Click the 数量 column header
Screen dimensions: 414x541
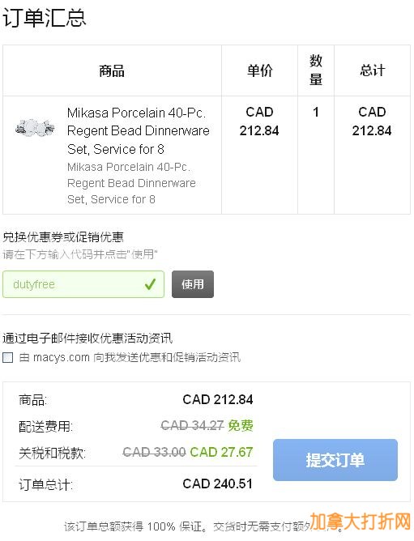[x=316, y=70]
